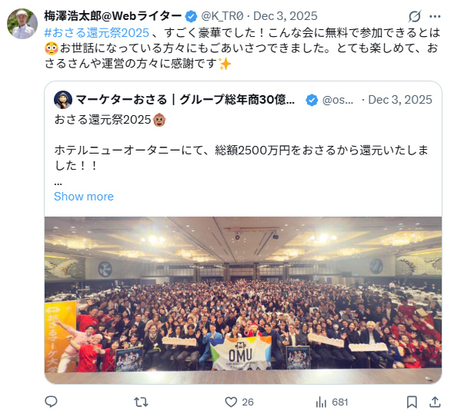454x417 pixels.
Task: Expand quoted post with Show more
Action: click(x=84, y=197)
